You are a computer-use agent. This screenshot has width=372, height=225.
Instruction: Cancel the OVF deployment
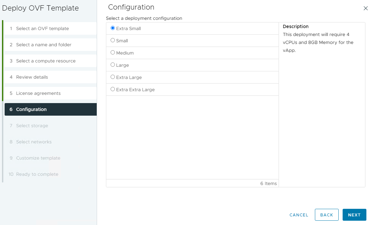click(298, 215)
